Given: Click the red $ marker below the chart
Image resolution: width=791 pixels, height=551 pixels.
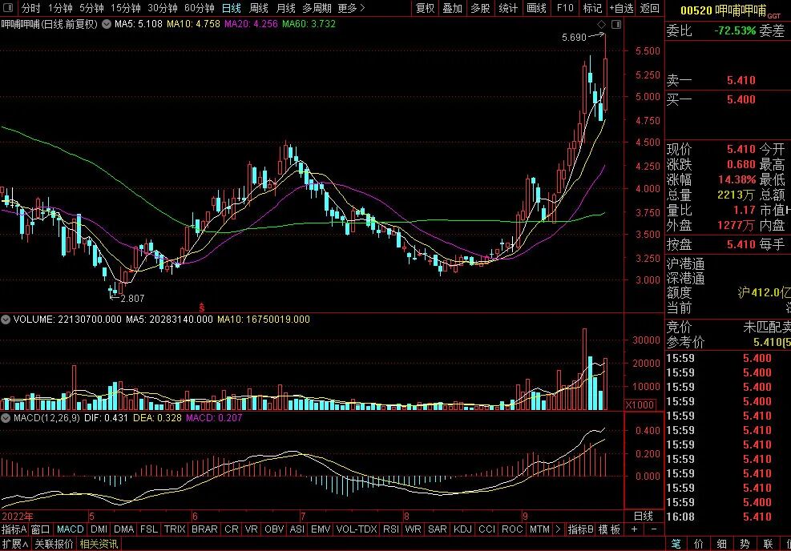Looking at the screenshot, I should [202, 307].
